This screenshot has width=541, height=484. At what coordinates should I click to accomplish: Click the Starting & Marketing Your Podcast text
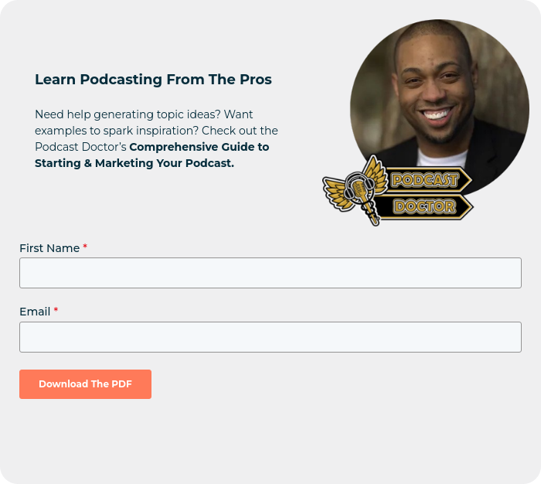(134, 163)
